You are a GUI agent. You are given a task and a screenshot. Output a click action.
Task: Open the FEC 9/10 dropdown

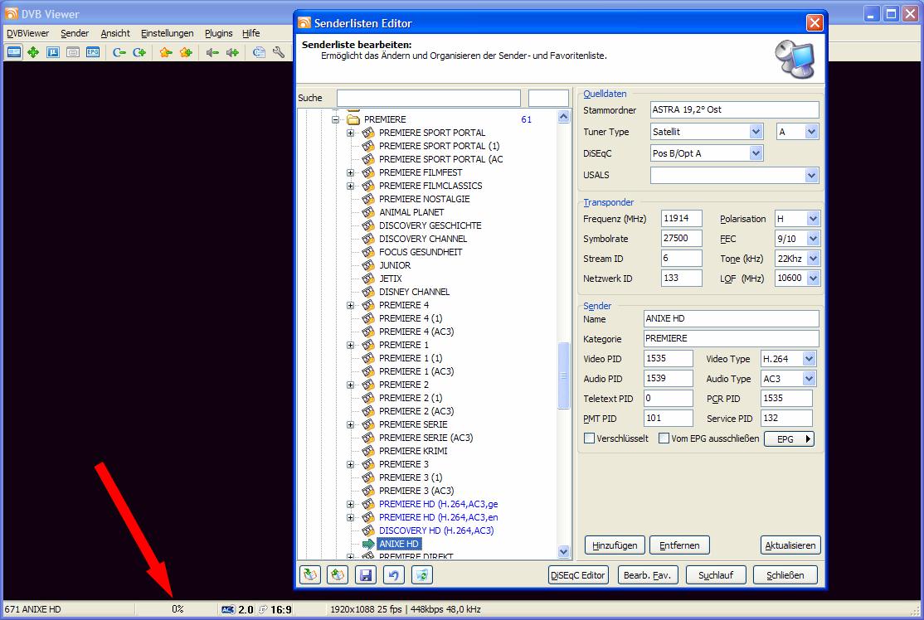coord(813,239)
